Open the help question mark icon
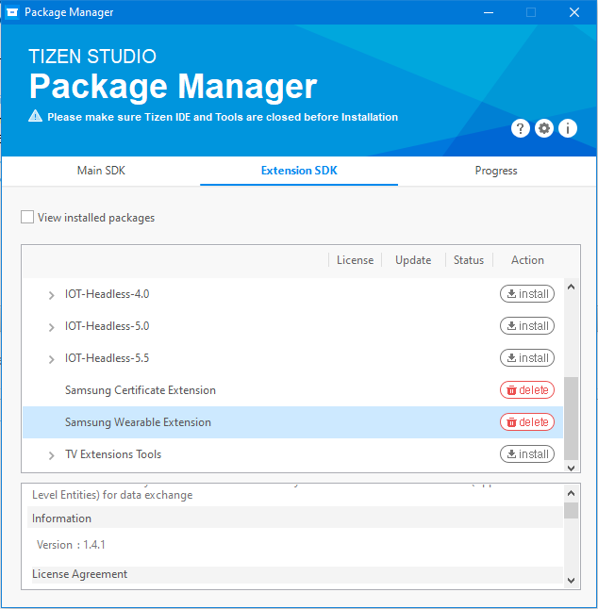Screen dimensions: 598x609 click(x=521, y=128)
